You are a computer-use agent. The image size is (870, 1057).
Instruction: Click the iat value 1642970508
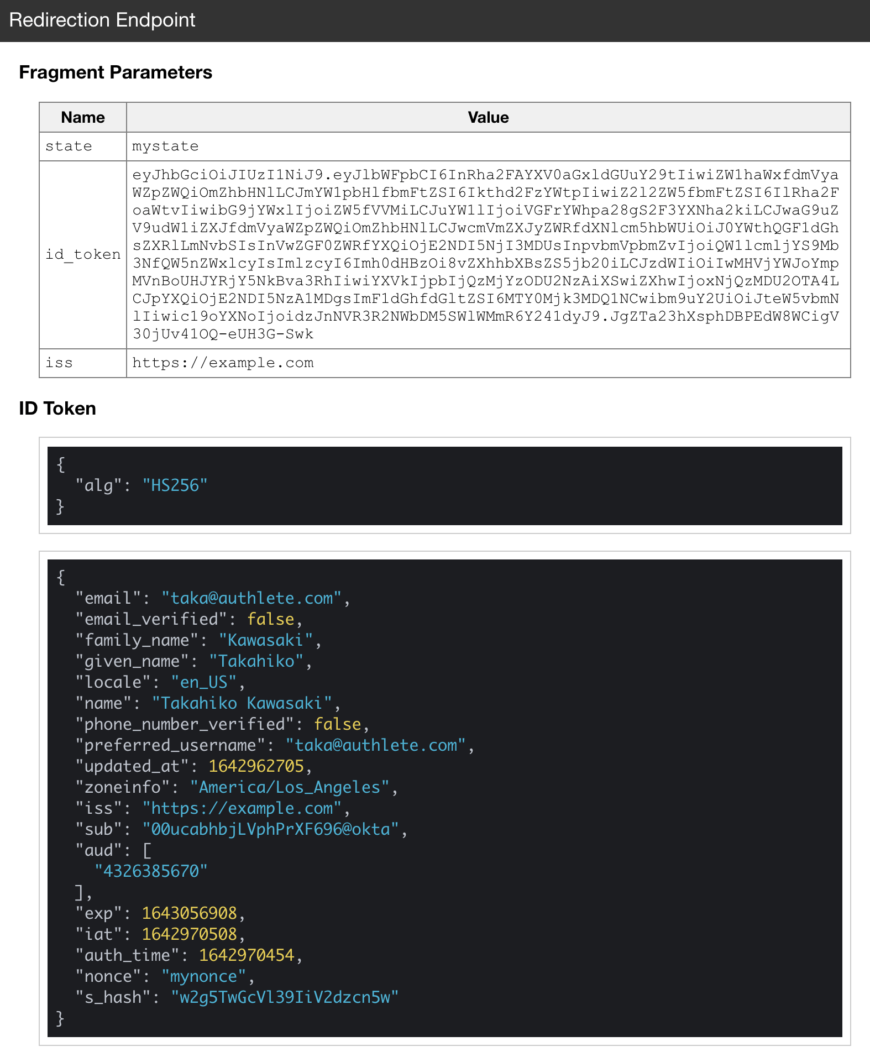(190, 934)
